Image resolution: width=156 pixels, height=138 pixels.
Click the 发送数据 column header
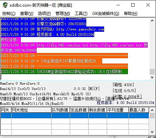[x=79, y=110]
